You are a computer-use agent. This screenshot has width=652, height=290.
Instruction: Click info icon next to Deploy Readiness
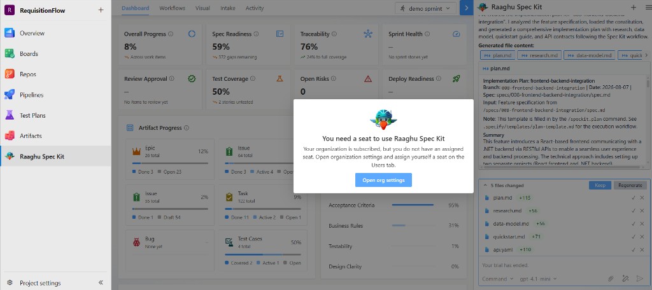click(439, 78)
